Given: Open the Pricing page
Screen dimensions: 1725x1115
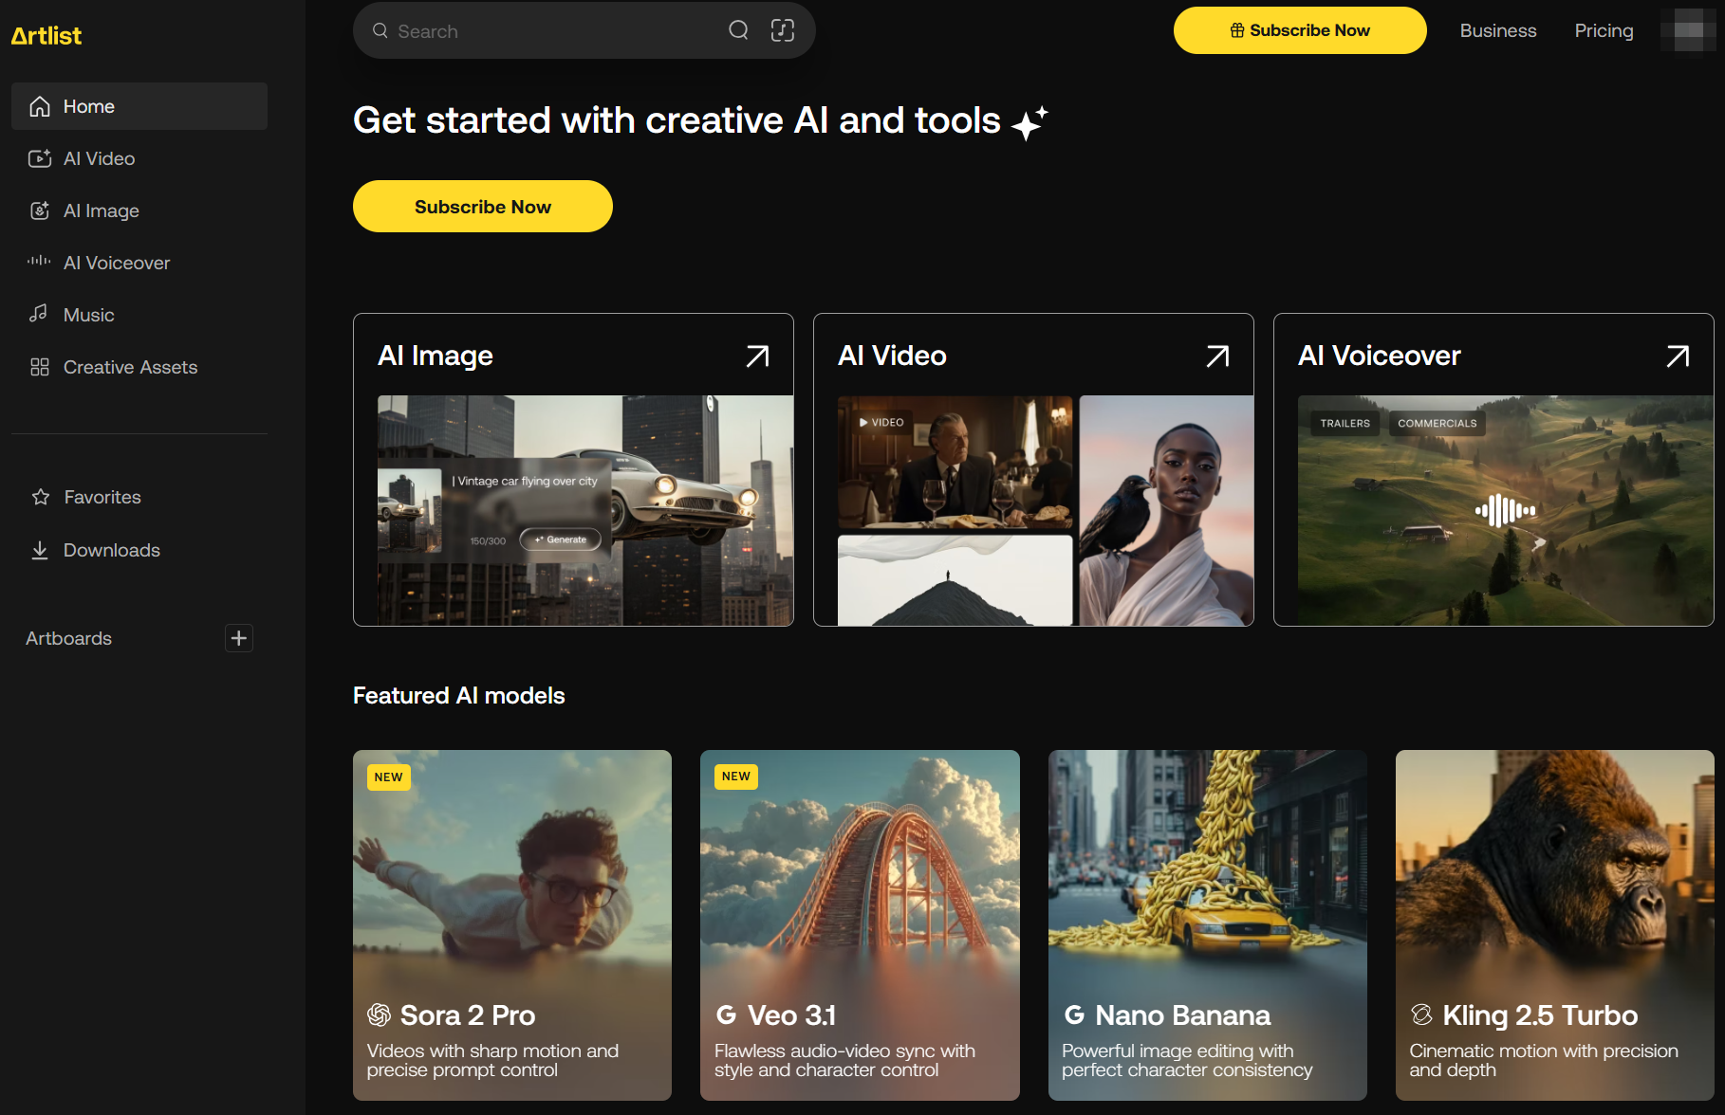Looking at the screenshot, I should (x=1604, y=30).
